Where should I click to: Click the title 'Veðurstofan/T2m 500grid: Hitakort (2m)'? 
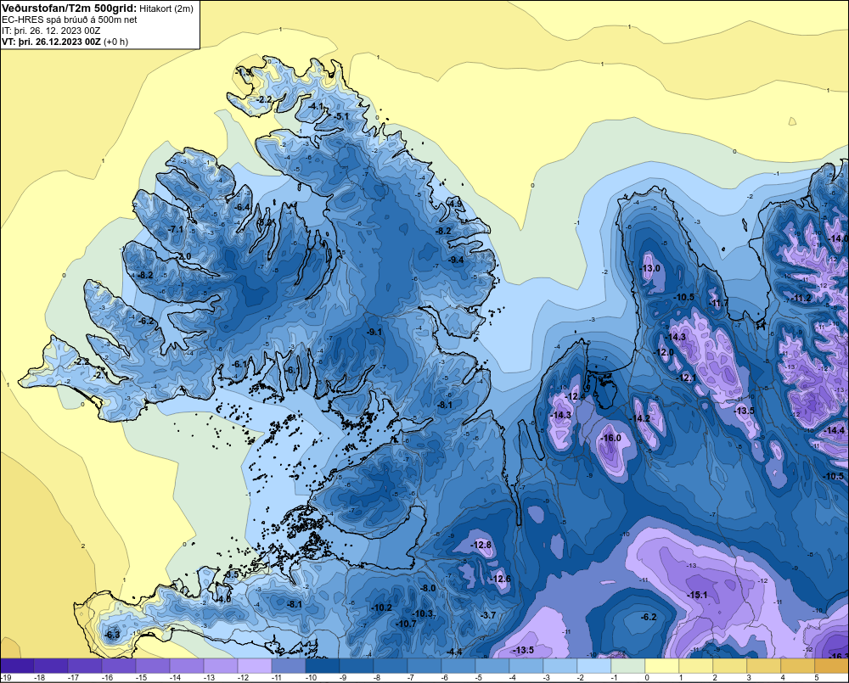[x=98, y=8]
